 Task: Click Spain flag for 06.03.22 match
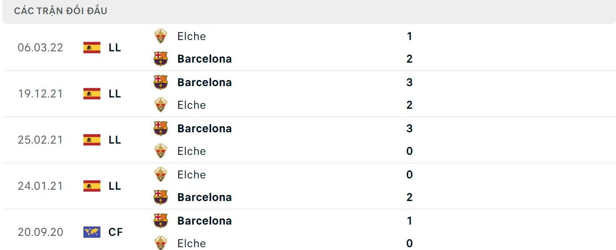click(x=92, y=48)
